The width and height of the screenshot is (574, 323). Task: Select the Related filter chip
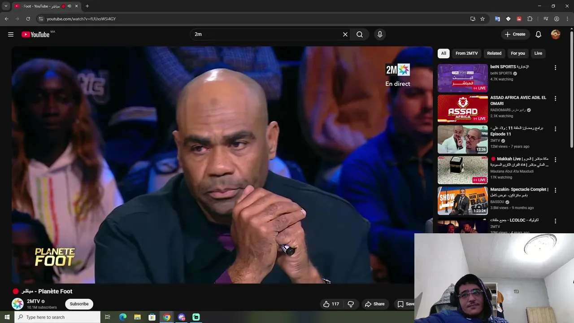(x=494, y=53)
